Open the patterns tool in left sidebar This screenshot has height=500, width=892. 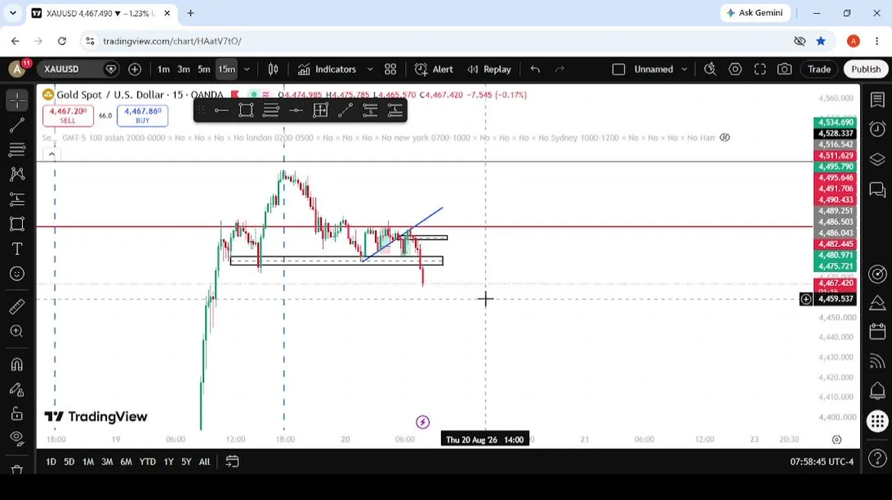pos(17,174)
